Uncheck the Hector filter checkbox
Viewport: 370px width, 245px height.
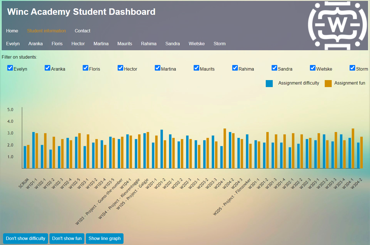pos(120,68)
